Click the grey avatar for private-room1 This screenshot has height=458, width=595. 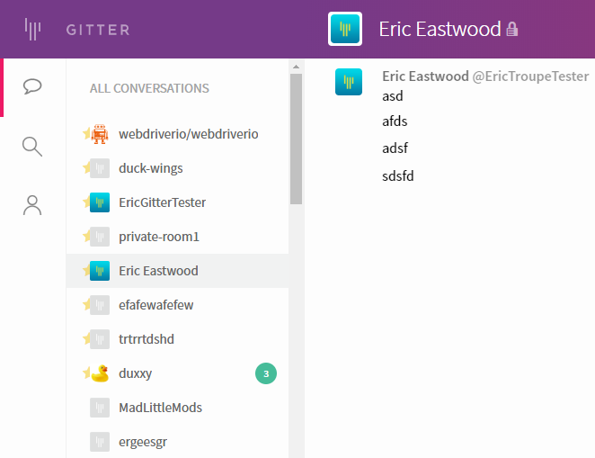point(100,237)
